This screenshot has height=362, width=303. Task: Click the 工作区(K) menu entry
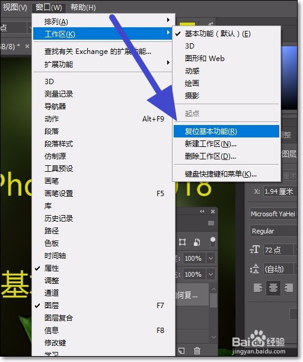103,34
